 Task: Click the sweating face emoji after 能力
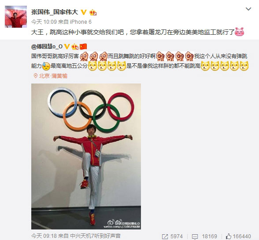point(46,66)
